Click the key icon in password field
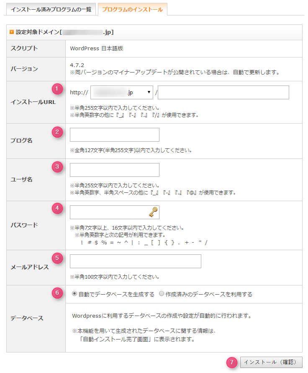This screenshot has height=373, width=308. [x=153, y=212]
